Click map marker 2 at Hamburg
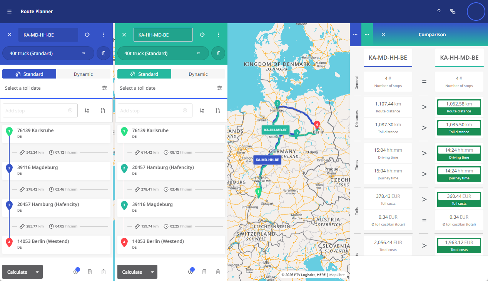The width and height of the screenshot is (488, 281). pos(277,104)
